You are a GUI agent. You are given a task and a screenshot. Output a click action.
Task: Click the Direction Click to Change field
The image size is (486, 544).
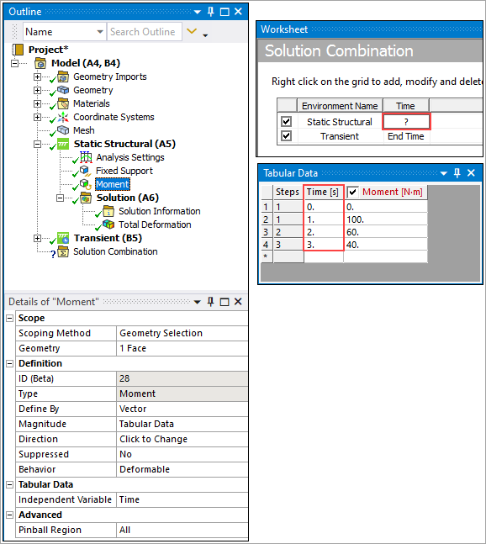coord(182,439)
